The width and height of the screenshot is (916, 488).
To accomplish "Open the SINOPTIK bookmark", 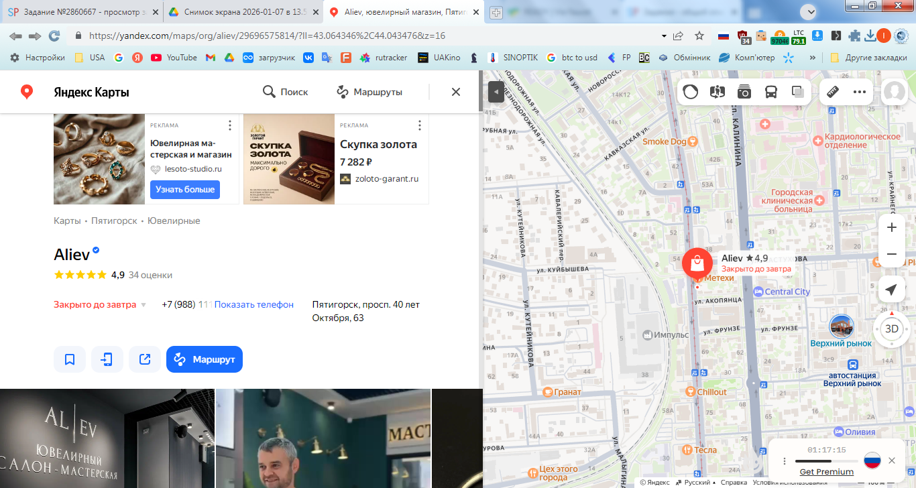I will (513, 58).
